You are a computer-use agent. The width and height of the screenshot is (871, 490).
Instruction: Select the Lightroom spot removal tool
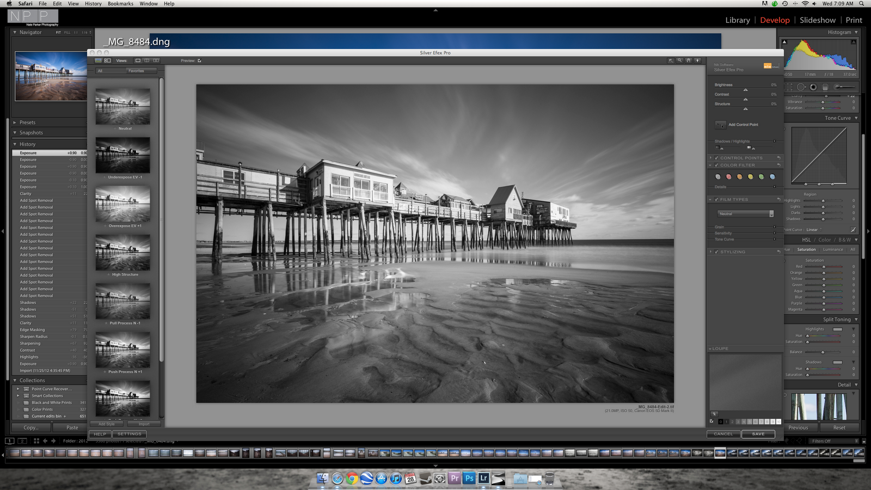click(x=801, y=87)
